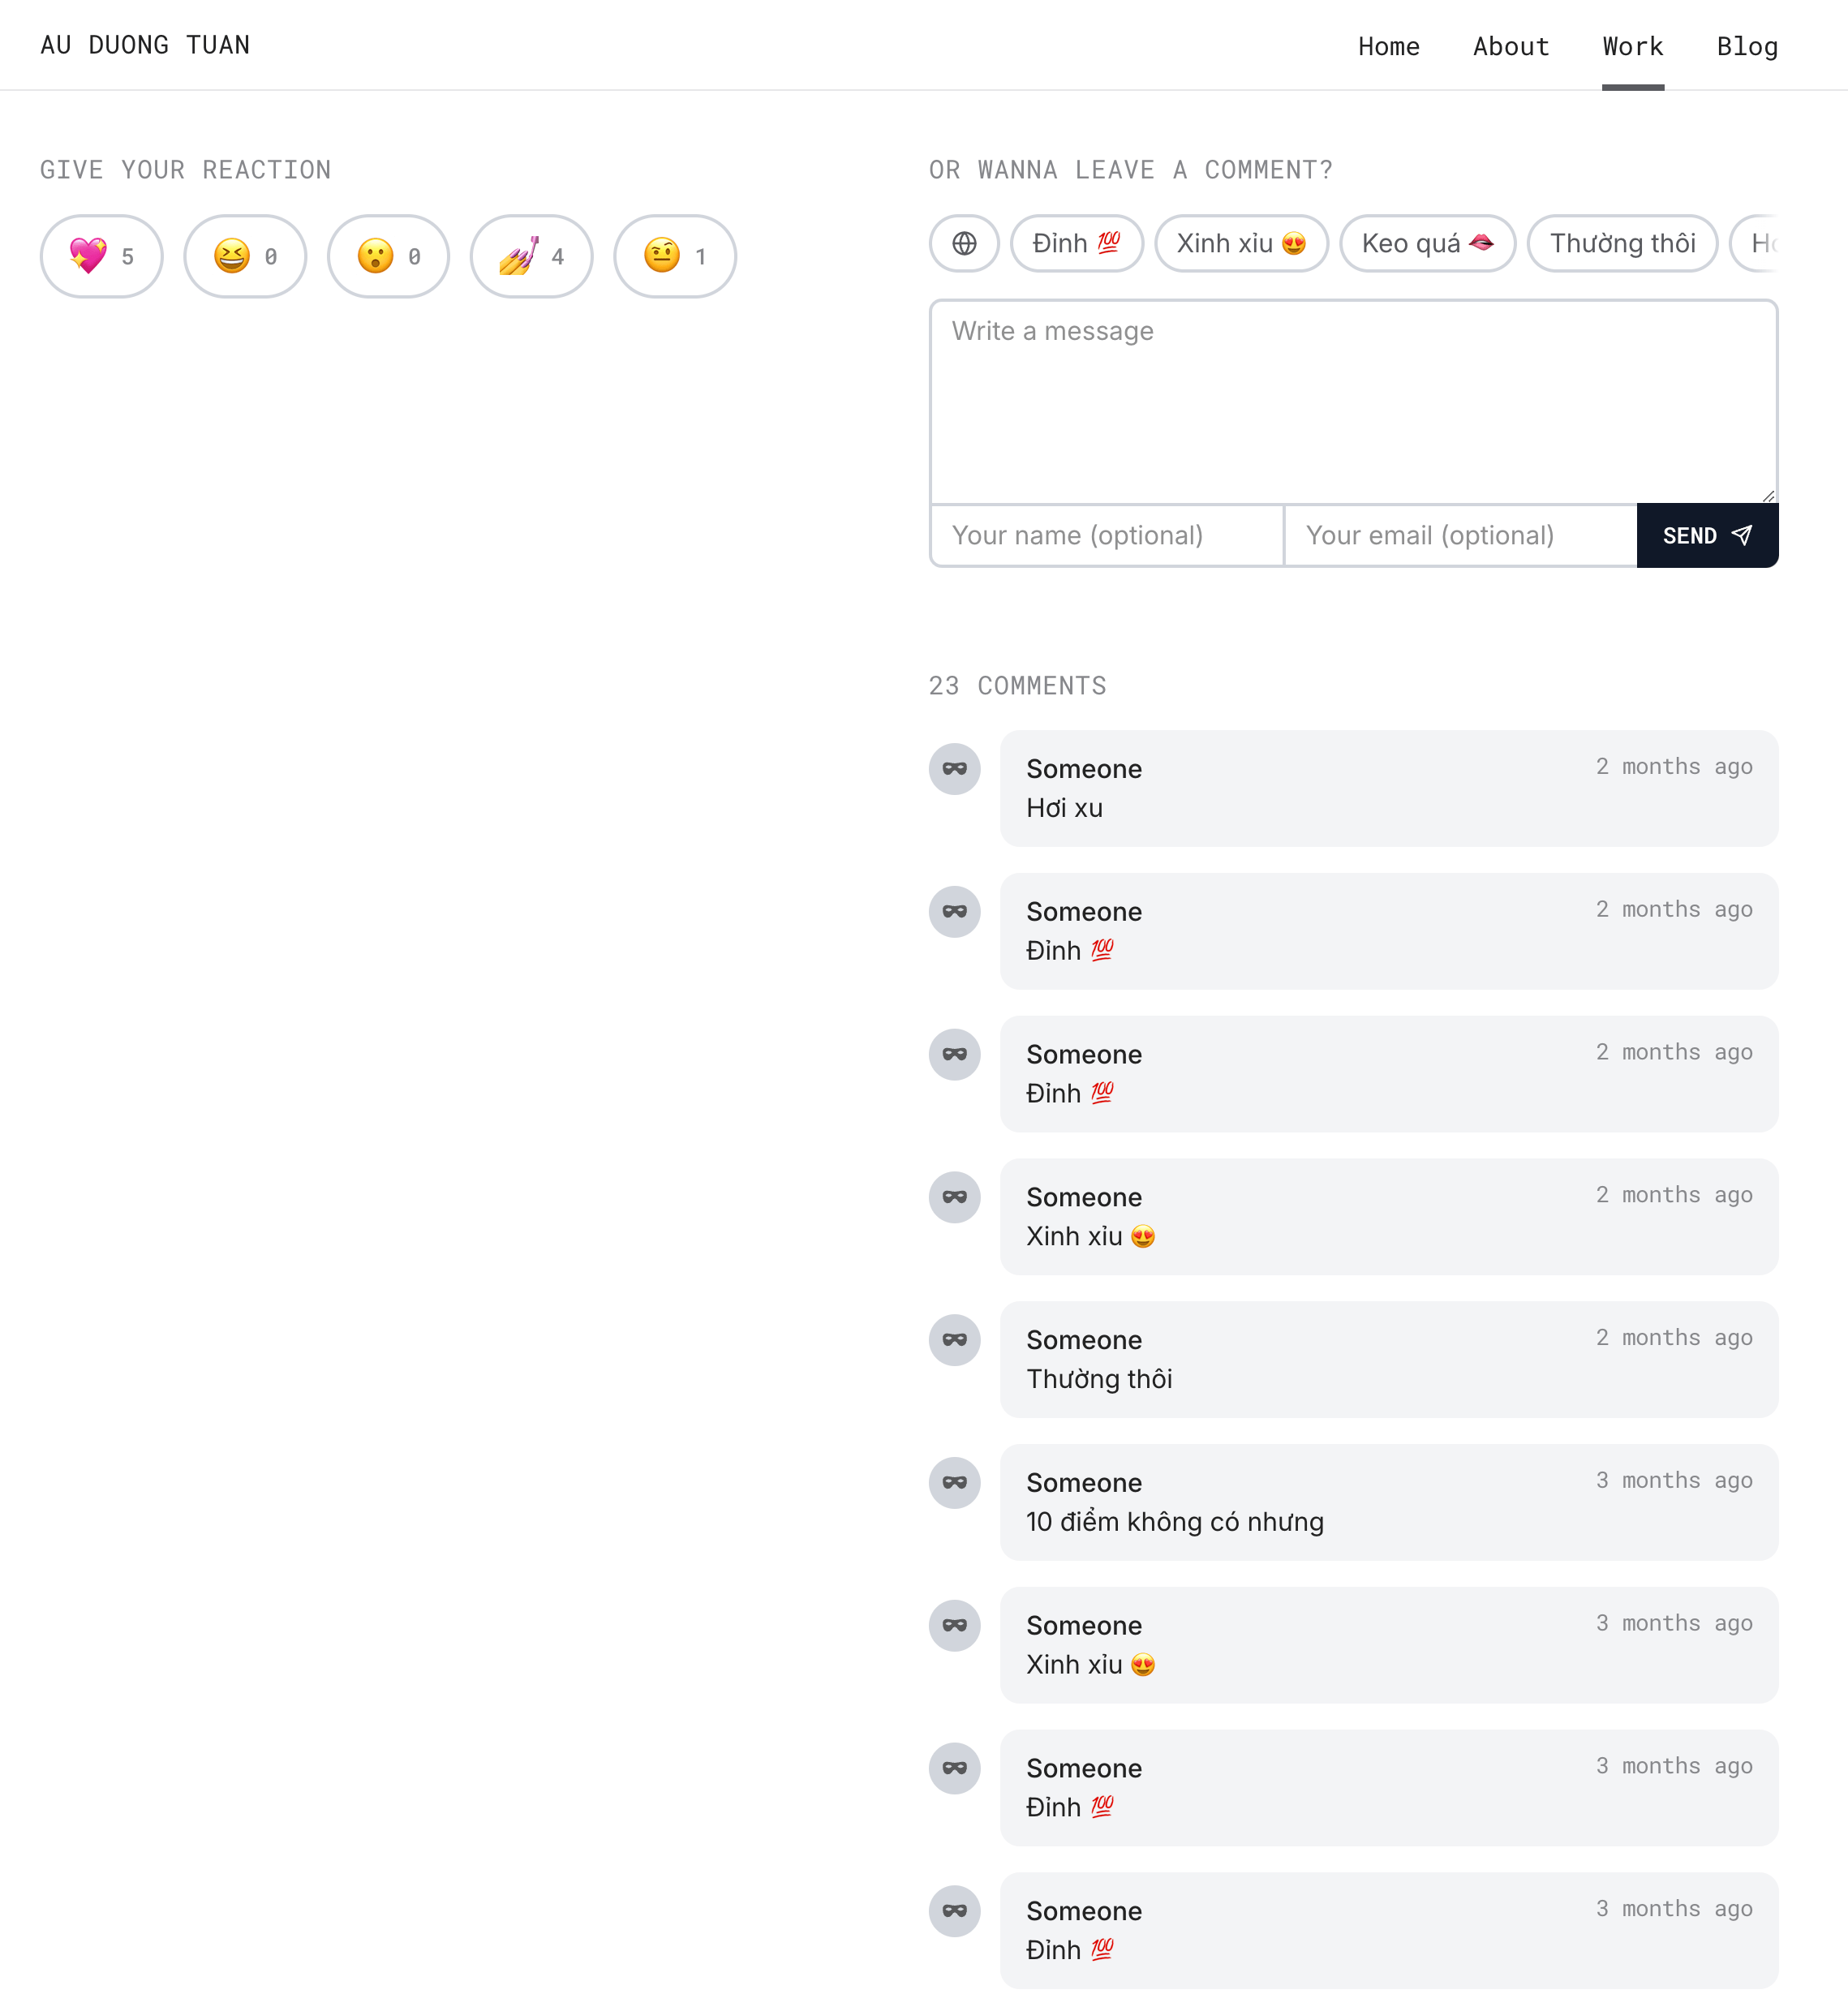The height and width of the screenshot is (2007, 1848).
Task: Click the SEND button
Action: 1707,536
